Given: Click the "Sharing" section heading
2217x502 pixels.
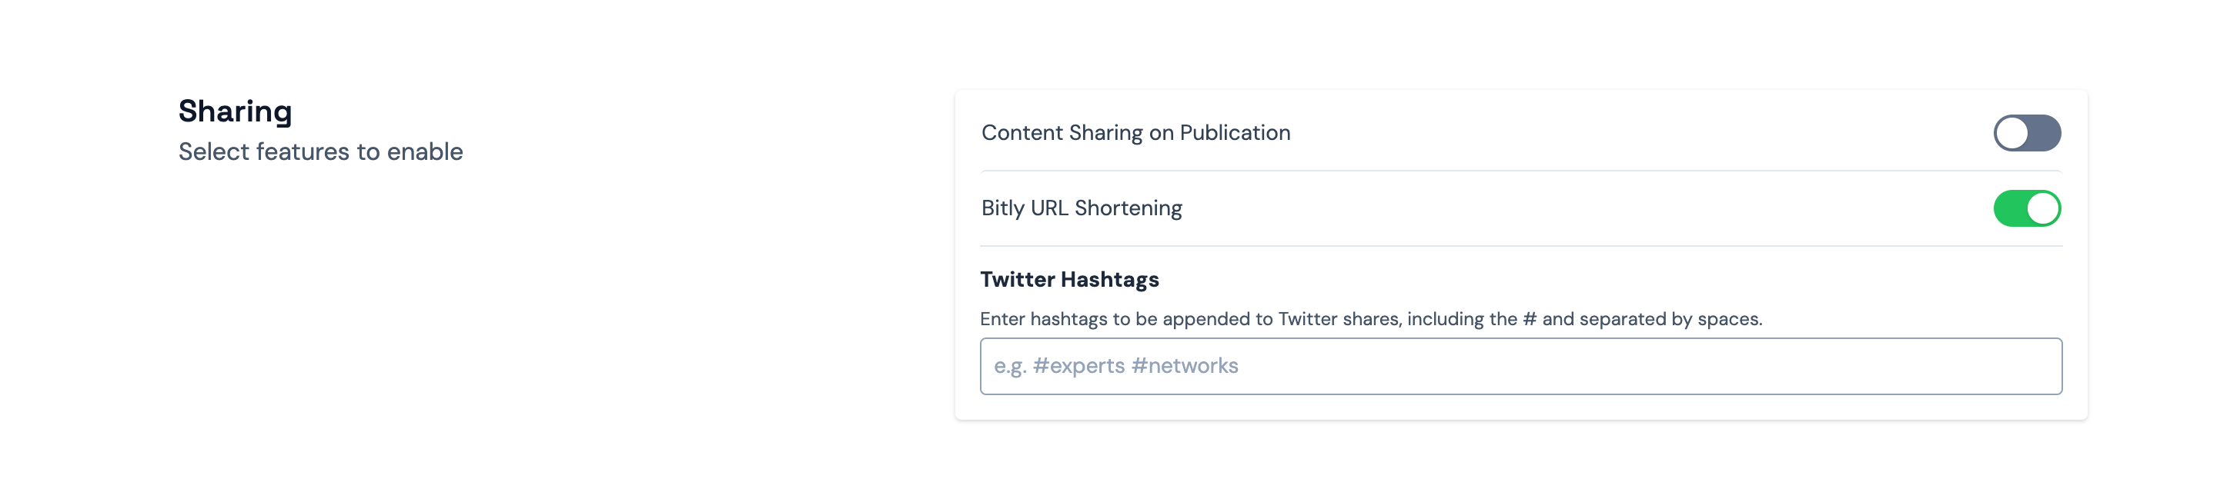Looking at the screenshot, I should coord(235,111).
